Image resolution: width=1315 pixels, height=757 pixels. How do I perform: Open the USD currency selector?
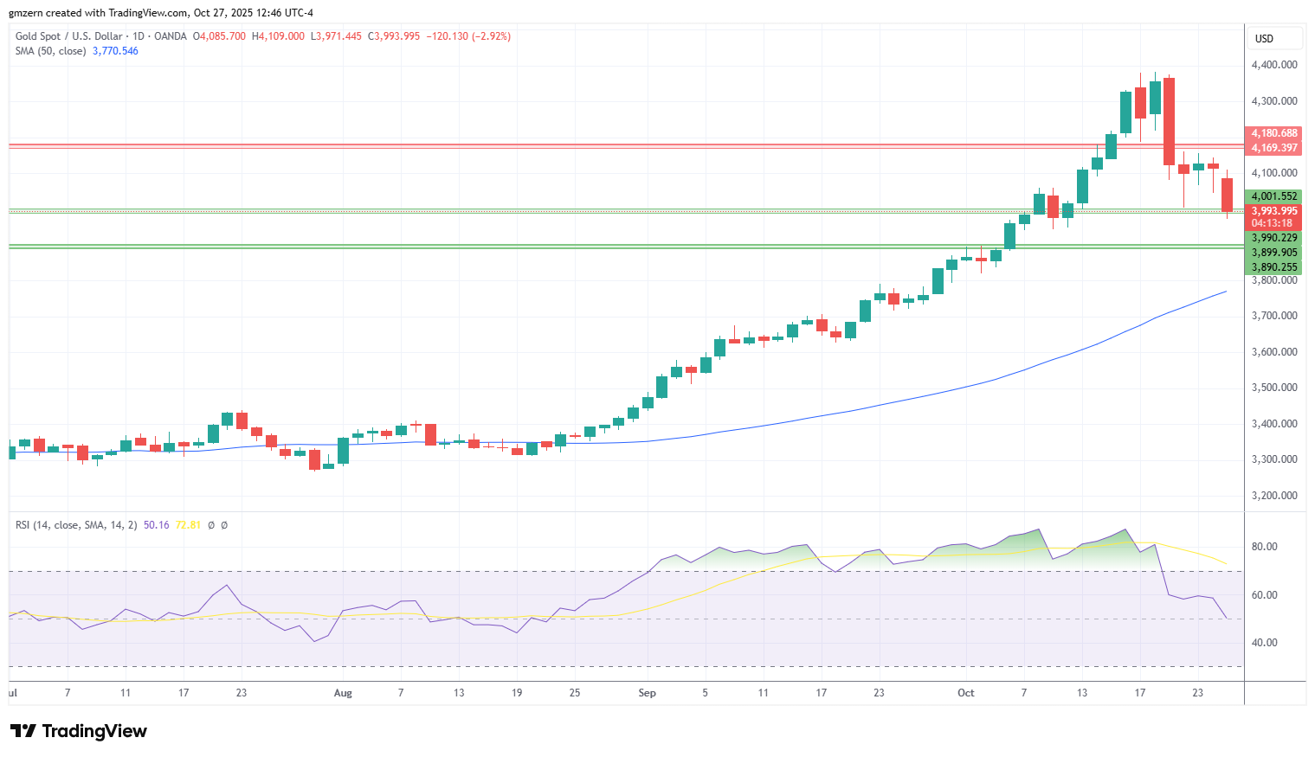(1275, 38)
